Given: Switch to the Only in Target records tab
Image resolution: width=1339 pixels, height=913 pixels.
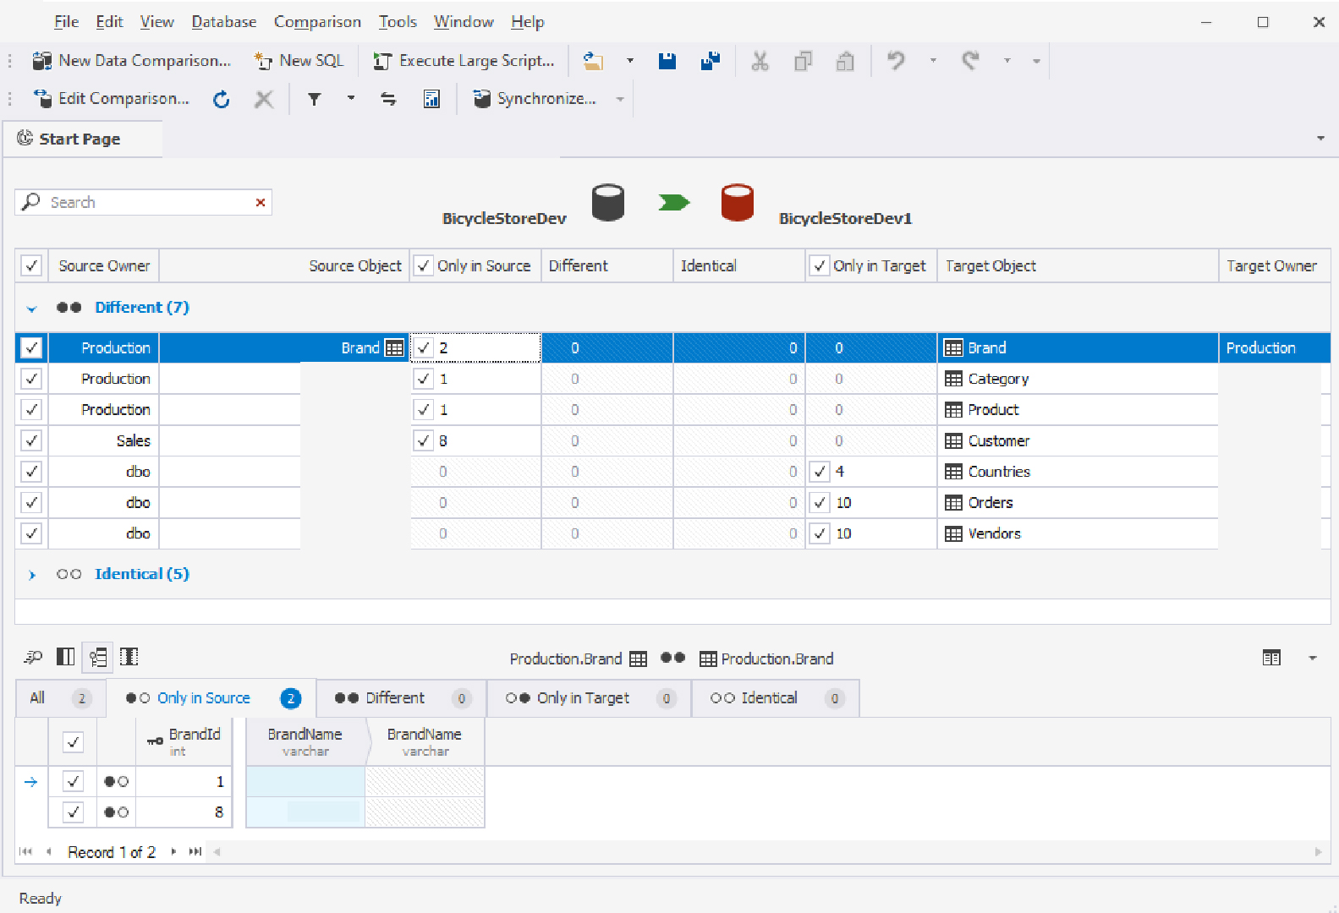Looking at the screenshot, I should tap(590, 698).
